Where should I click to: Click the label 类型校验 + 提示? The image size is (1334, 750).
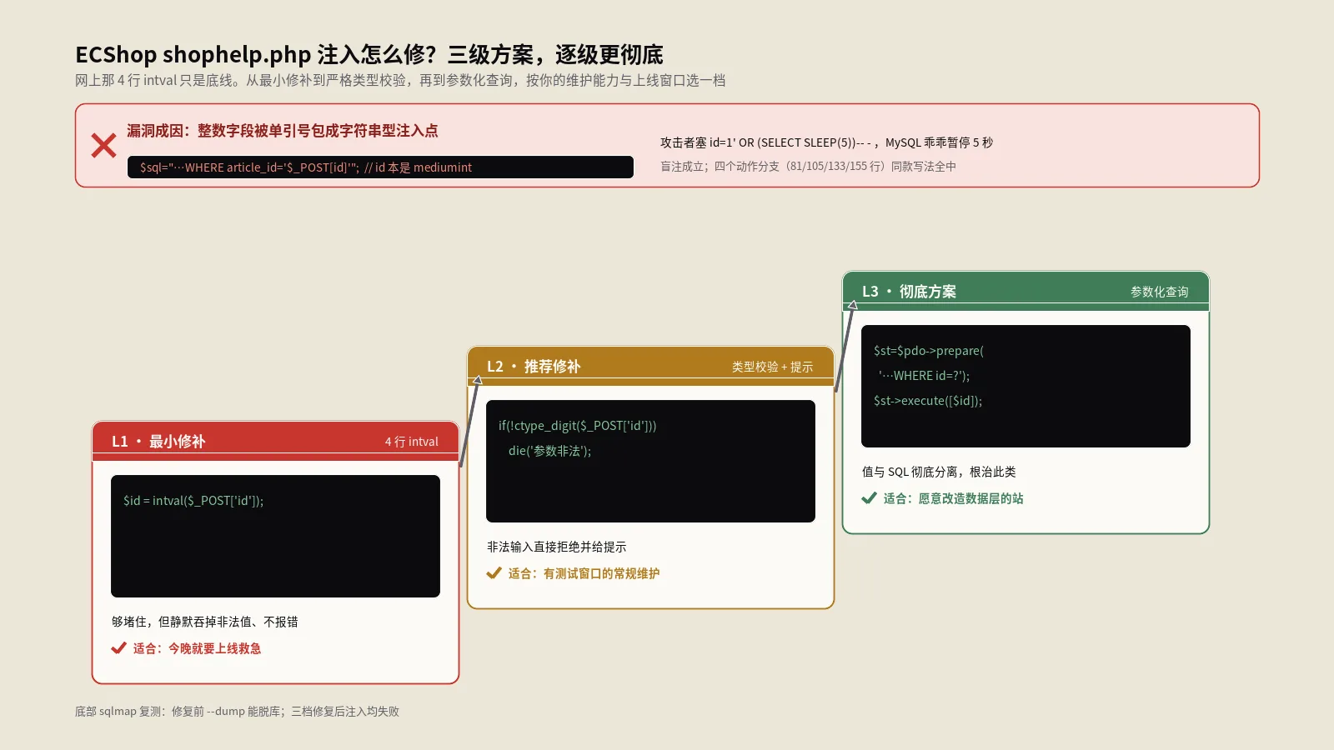[x=772, y=367]
